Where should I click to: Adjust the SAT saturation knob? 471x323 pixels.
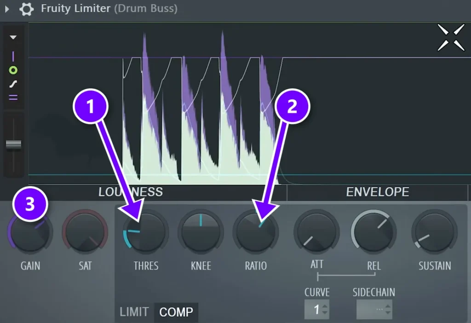point(85,231)
